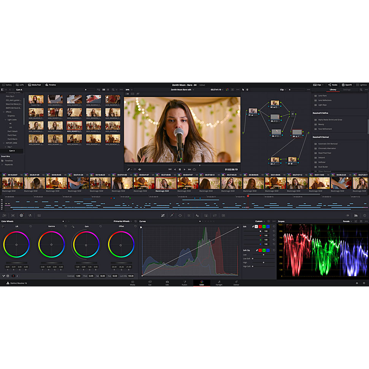The width and height of the screenshot is (369, 369).
Task: Open the LUTs browser
Action: point(20,85)
